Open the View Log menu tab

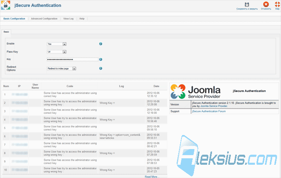click(68, 18)
